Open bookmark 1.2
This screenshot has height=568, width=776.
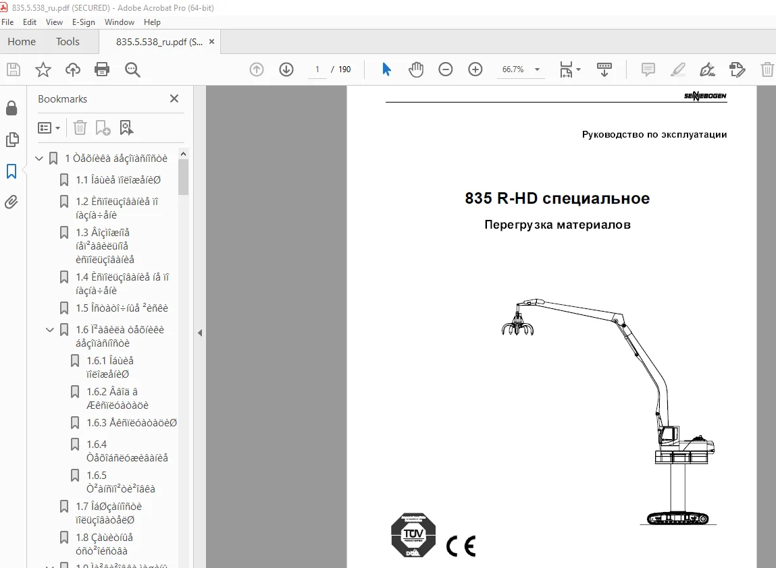(117, 208)
